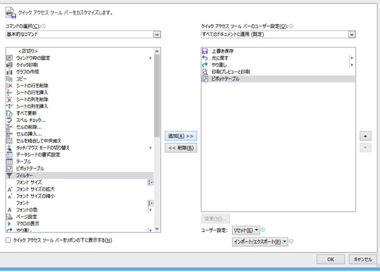The height and width of the screenshot is (272, 380).
Task: Click the タッチ/マウス モードの切り替え icon
Action: 9,148
